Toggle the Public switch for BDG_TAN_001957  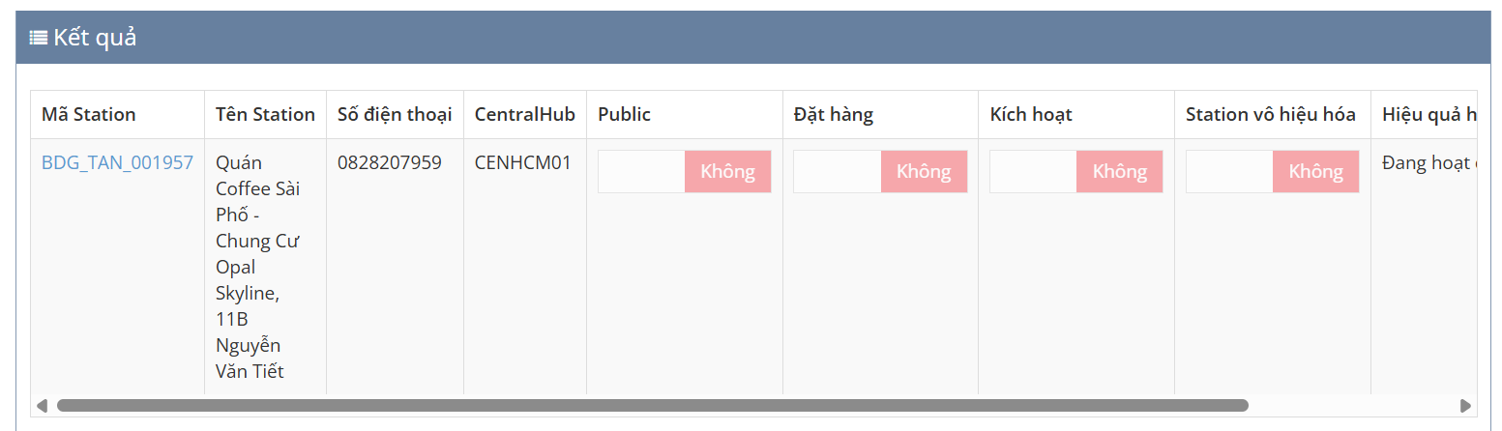[684, 171]
